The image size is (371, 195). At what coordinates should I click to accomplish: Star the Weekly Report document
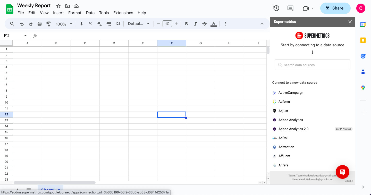point(58,6)
